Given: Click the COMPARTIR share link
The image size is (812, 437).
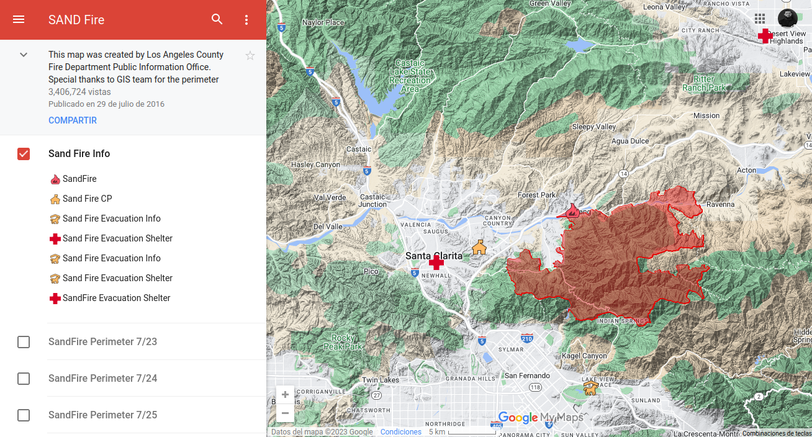Looking at the screenshot, I should [x=73, y=120].
